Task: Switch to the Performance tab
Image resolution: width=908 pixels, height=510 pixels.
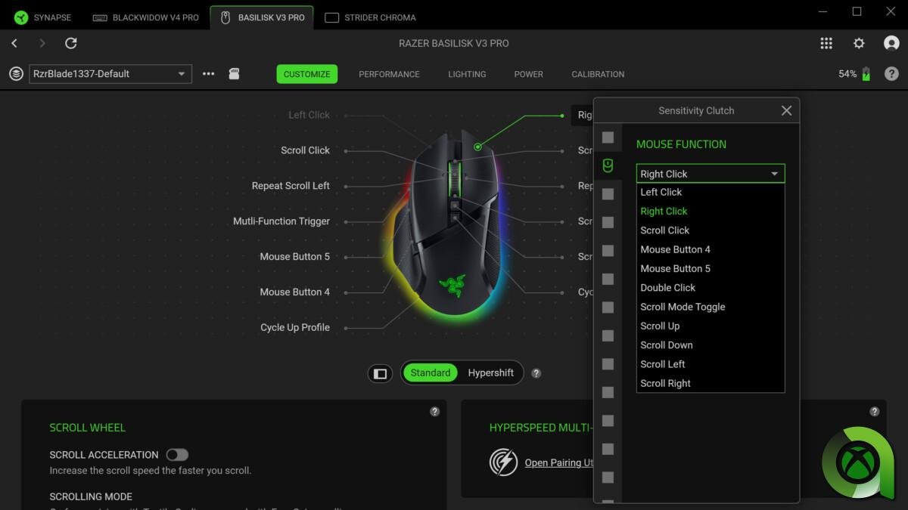Action: [389, 74]
